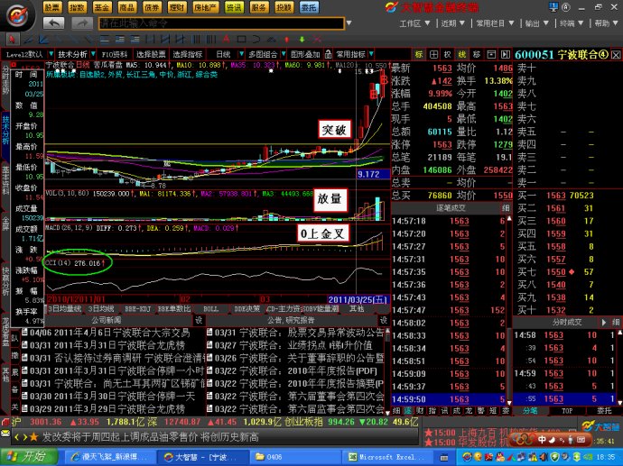Click the padlock icon beside 图形叠加
The image size is (623, 466).
pyautogui.click(x=328, y=54)
